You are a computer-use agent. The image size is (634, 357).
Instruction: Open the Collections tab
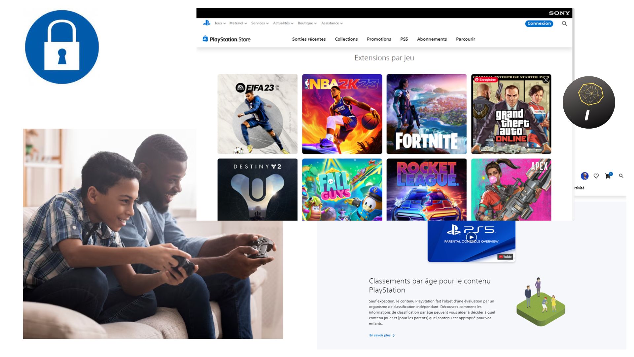pos(346,39)
